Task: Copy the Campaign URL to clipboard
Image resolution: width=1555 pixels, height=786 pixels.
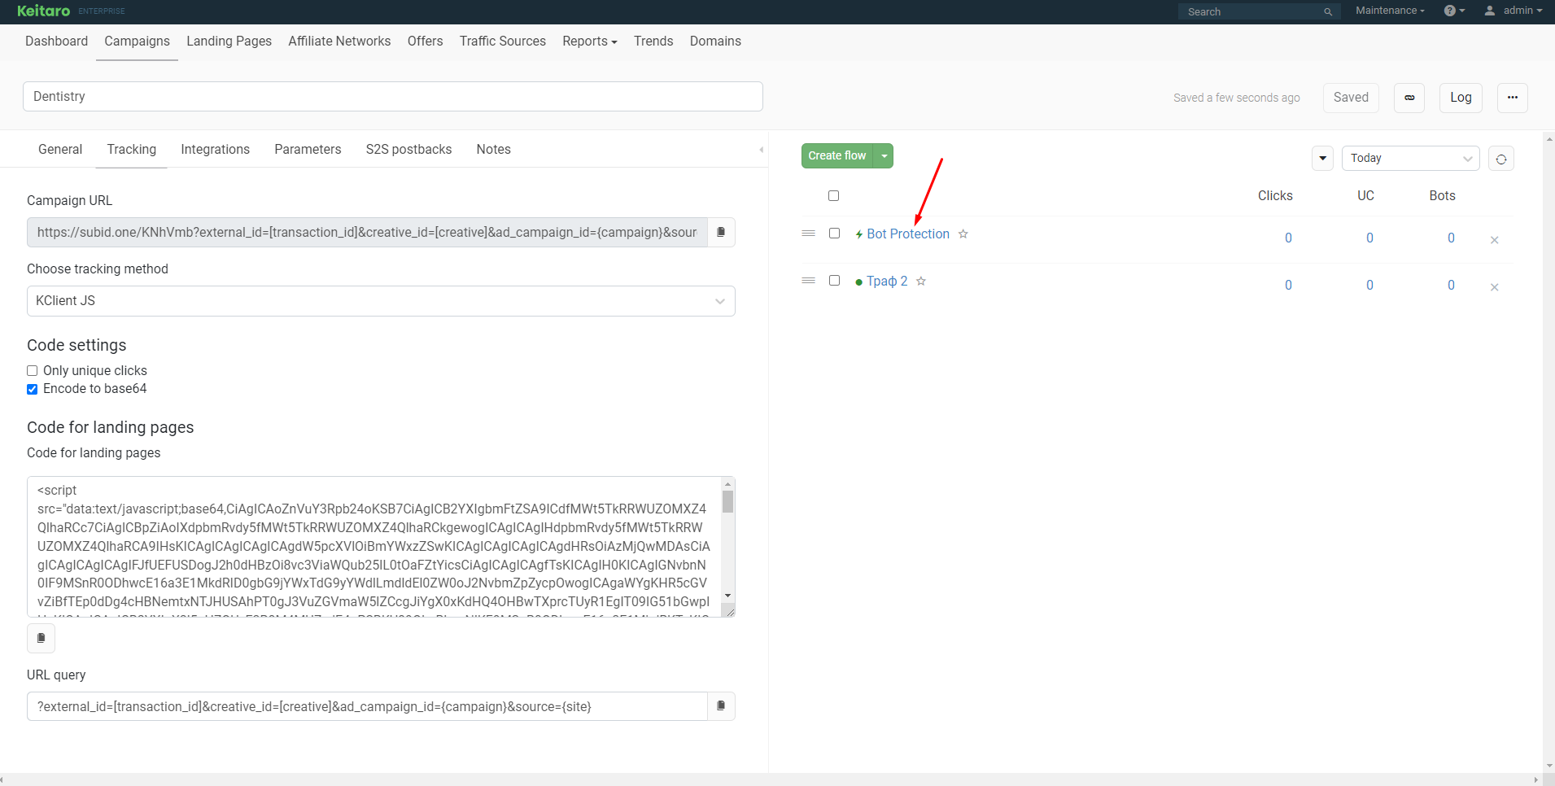Action: pos(721,233)
